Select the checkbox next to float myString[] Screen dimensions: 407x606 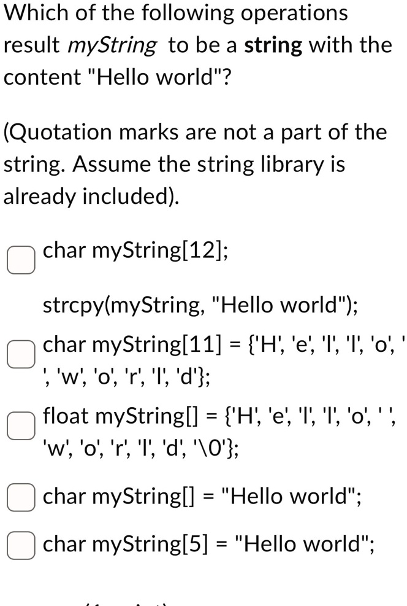[21, 425]
